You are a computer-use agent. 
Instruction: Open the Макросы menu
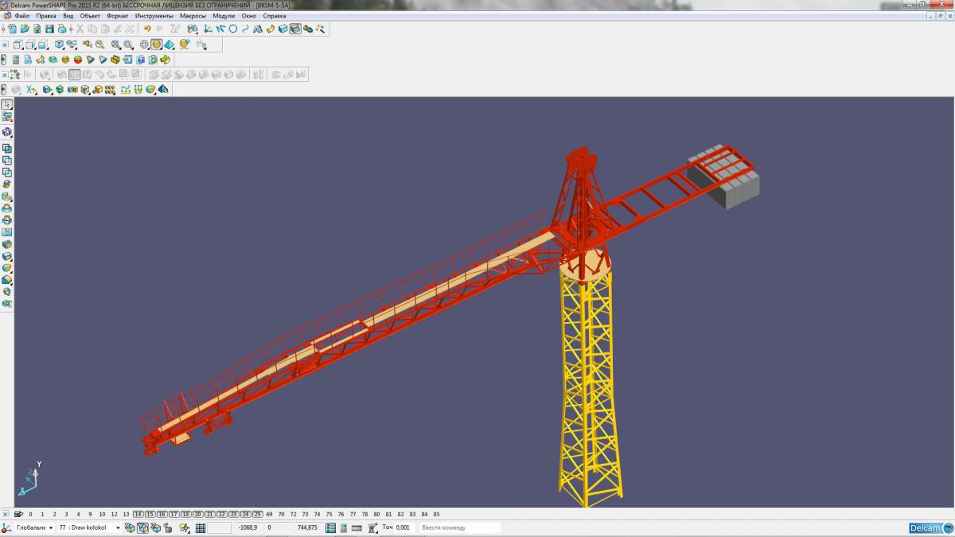pos(193,16)
